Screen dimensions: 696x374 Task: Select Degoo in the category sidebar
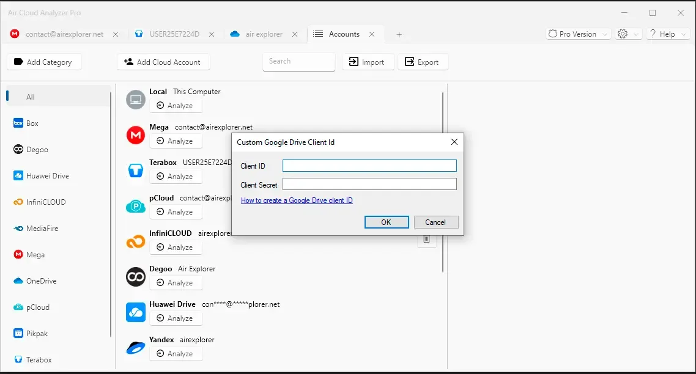point(57,150)
